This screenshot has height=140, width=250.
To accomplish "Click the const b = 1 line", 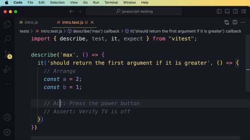I will point(63,87).
